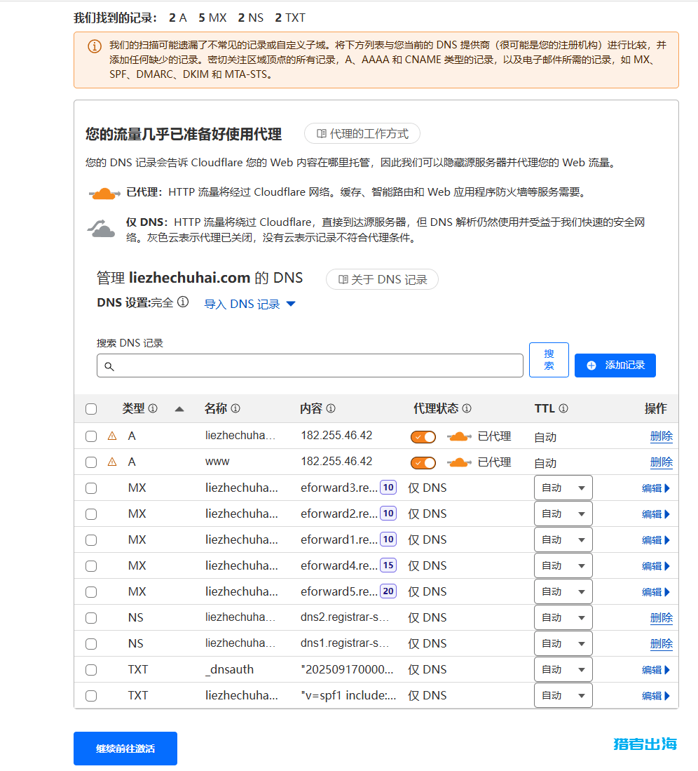
Task: Open the TTL dropdown for the first MX record
Action: click(563, 487)
